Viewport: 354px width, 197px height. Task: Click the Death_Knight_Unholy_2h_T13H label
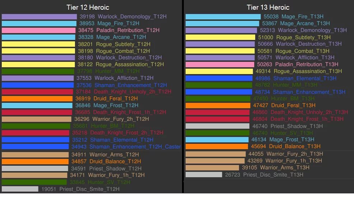click(309, 112)
